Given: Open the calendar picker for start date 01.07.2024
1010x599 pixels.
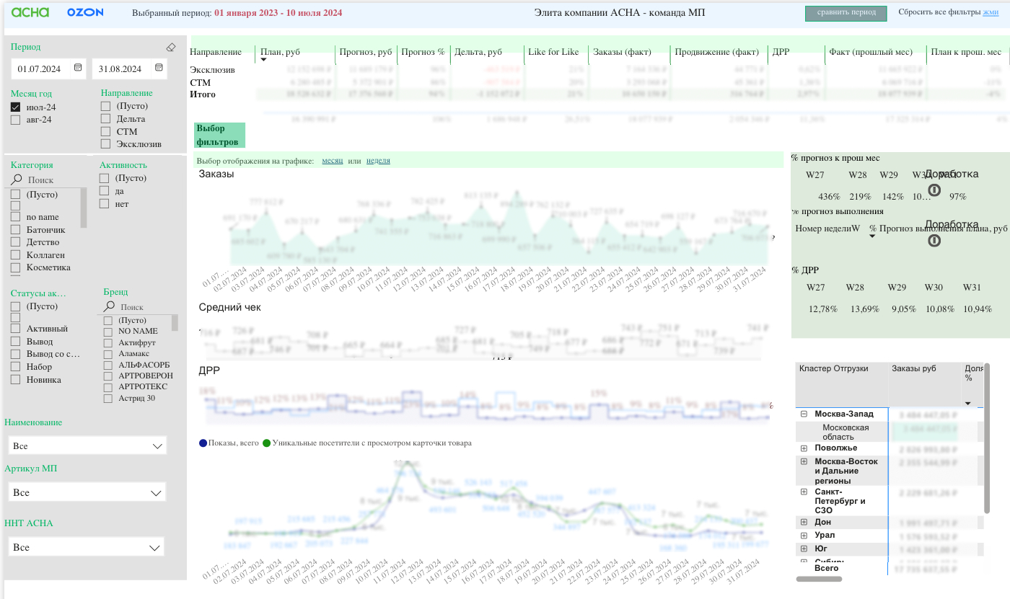Looking at the screenshot, I should tap(77, 68).
